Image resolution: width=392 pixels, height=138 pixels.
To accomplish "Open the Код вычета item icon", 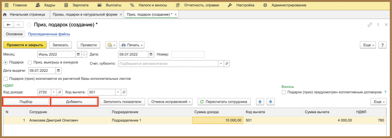I will coord(124,92).
